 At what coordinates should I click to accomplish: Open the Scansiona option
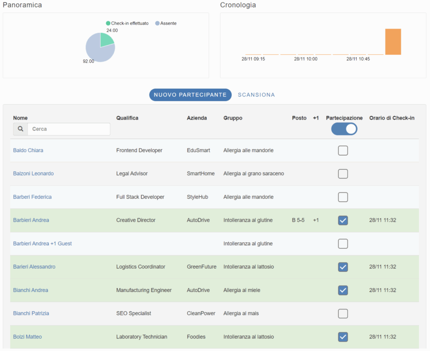coord(256,95)
